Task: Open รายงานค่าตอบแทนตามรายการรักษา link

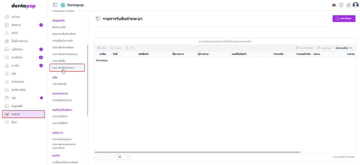Action: pyautogui.click(x=64, y=146)
